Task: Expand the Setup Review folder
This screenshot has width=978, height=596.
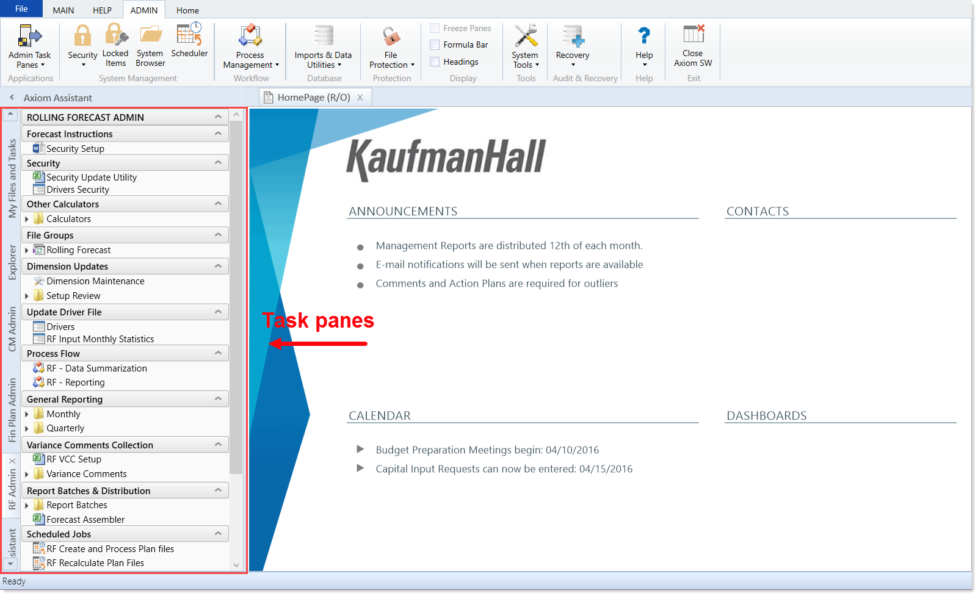Action: (26, 296)
